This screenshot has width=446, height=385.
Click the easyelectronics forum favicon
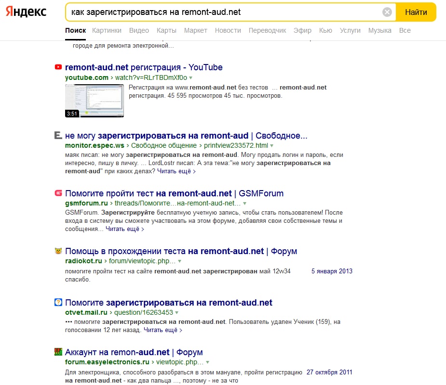[58, 352]
